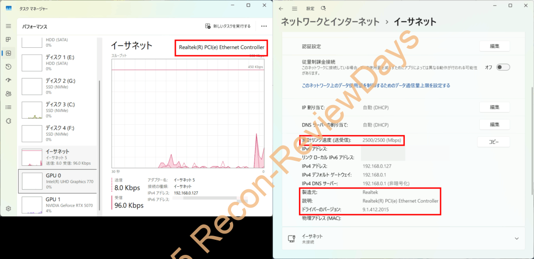
Task: Open data usage limit settings link
Action: click(376, 85)
